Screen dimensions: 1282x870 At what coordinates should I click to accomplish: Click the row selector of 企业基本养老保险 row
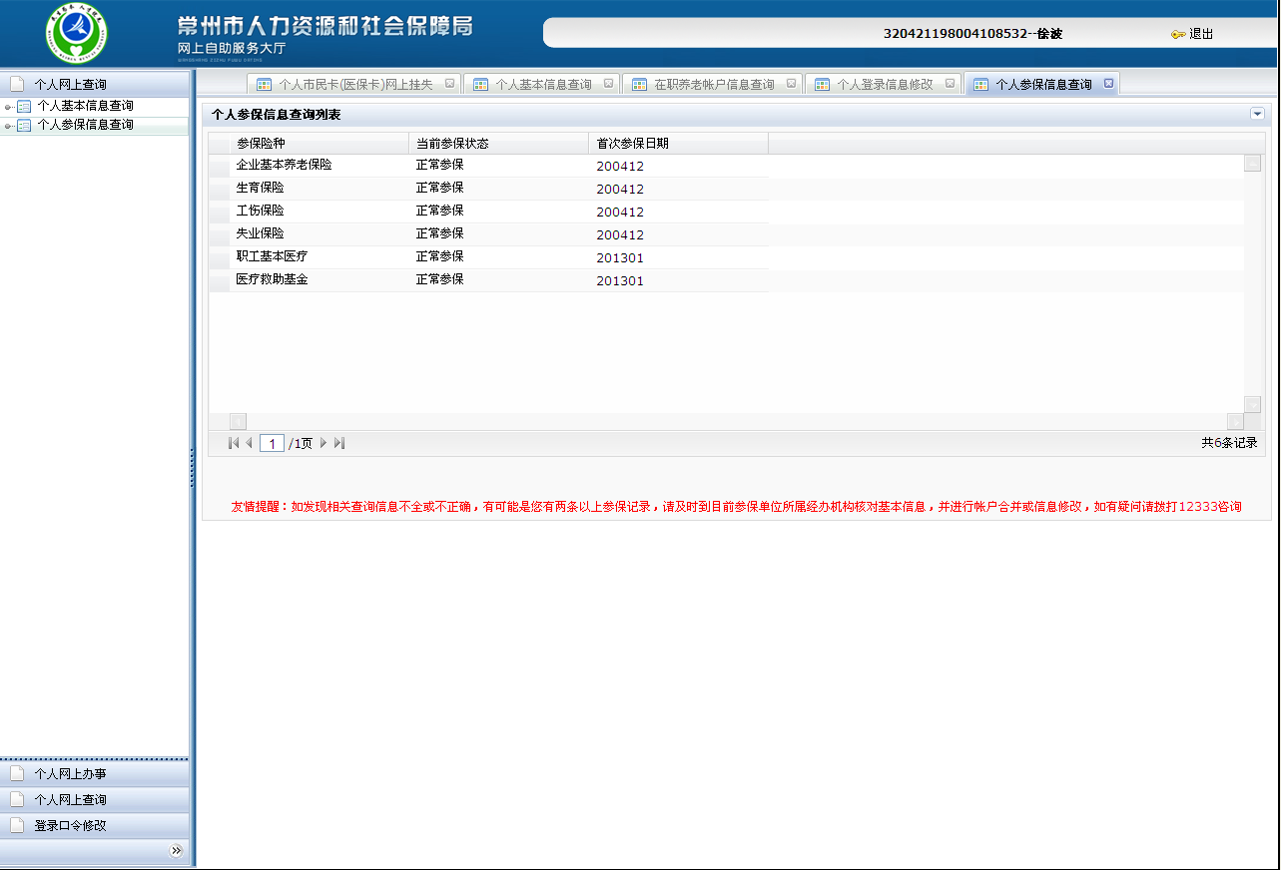(219, 166)
